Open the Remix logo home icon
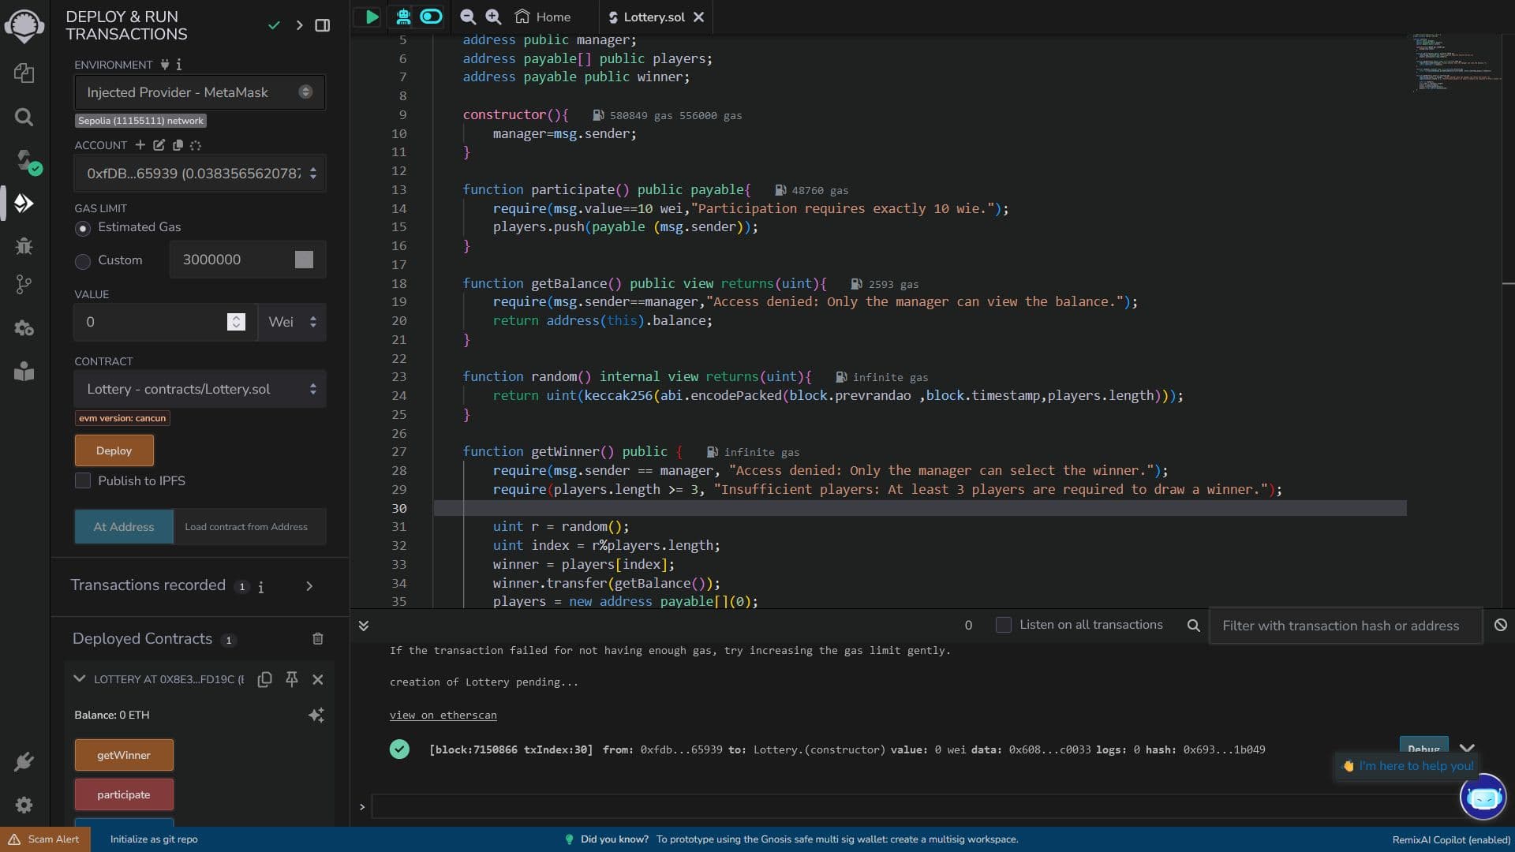1515x852 pixels. coord(24,25)
